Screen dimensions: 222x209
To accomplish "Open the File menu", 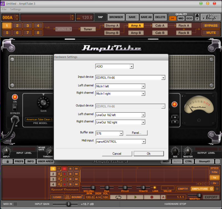I will click(4, 9).
